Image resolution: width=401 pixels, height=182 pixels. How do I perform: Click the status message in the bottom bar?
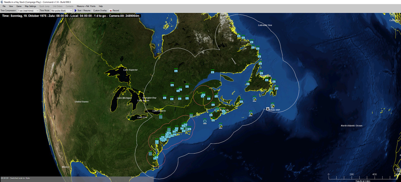click(x=15, y=178)
